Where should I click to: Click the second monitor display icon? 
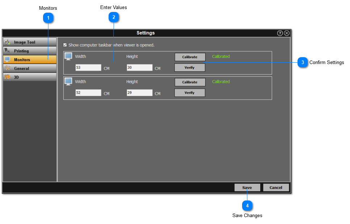click(68, 81)
